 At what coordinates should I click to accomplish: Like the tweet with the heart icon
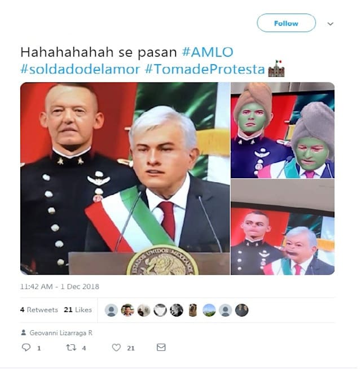coord(116,348)
